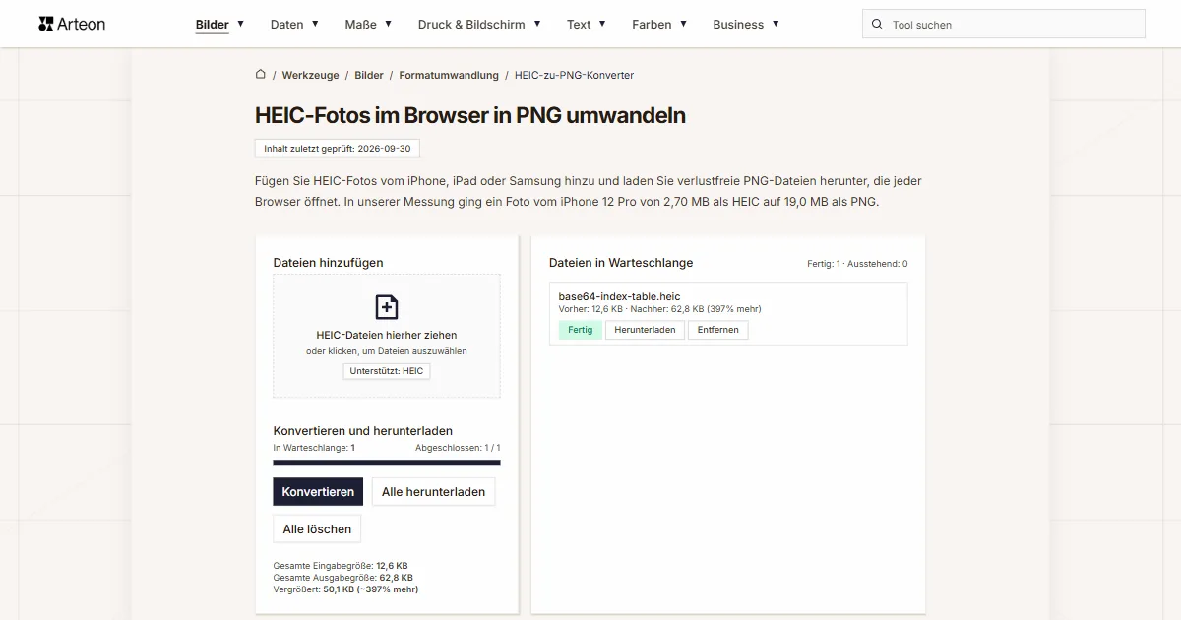
Task: Expand the Business menu arrow
Action: (x=776, y=24)
